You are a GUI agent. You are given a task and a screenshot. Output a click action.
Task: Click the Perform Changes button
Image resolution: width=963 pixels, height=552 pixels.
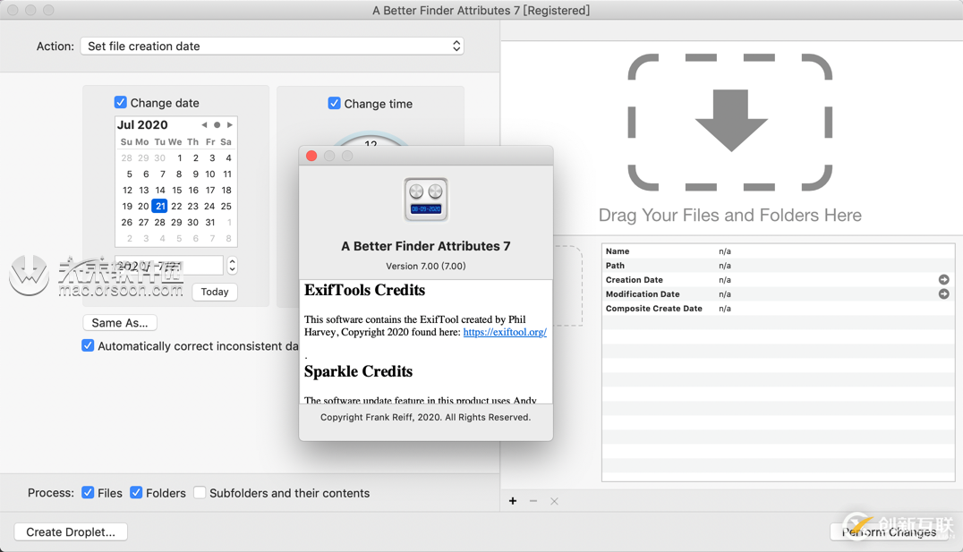pyautogui.click(x=889, y=531)
